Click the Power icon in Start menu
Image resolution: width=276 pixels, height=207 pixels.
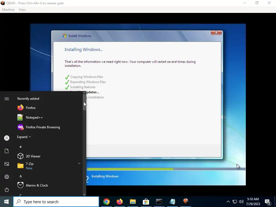(x=7, y=190)
